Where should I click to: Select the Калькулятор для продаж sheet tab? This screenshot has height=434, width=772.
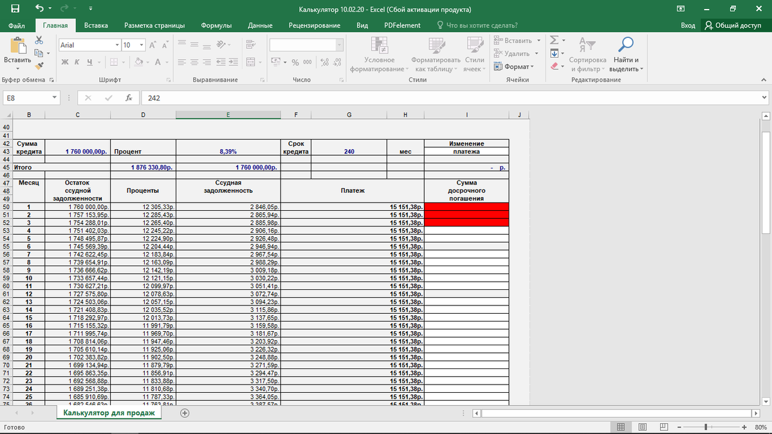(x=109, y=413)
